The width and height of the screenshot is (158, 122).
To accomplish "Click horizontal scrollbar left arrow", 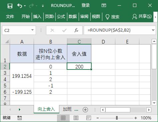I will click(103, 110).
